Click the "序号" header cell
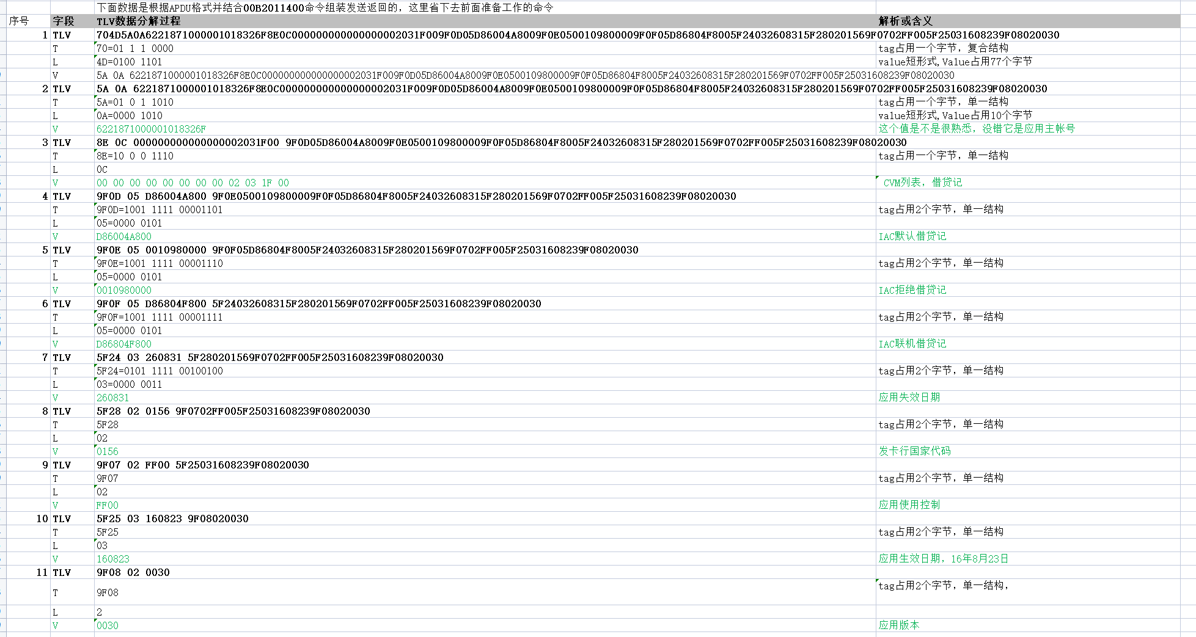Viewport: 1196px width, 637px height. (19, 21)
